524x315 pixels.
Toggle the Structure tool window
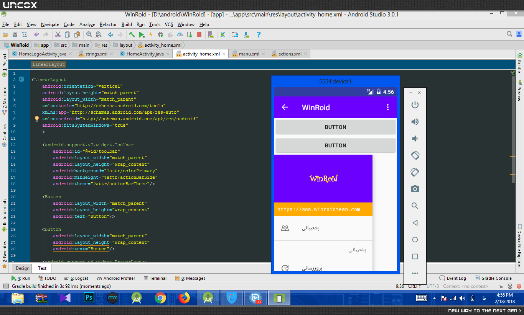pyautogui.click(x=5, y=101)
